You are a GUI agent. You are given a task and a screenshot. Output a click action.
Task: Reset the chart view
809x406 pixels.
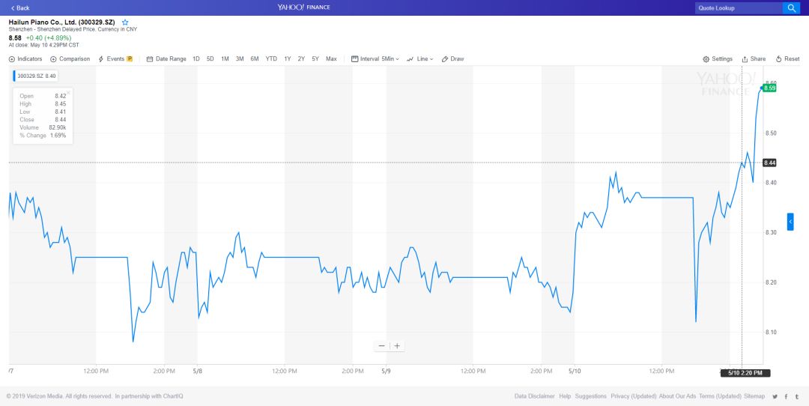788,58
